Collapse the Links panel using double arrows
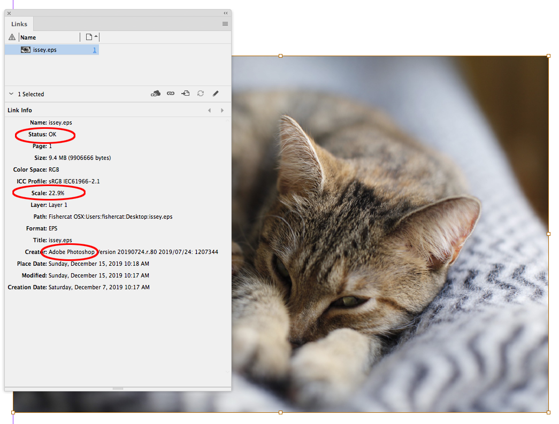 click(x=226, y=13)
